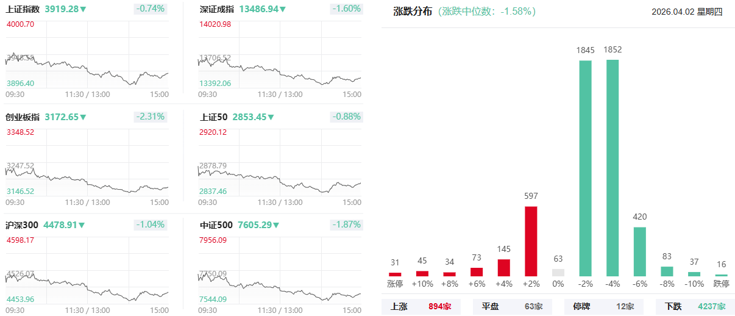Open 创业板指 index details
The height and width of the screenshot is (316, 735).
pos(23,117)
